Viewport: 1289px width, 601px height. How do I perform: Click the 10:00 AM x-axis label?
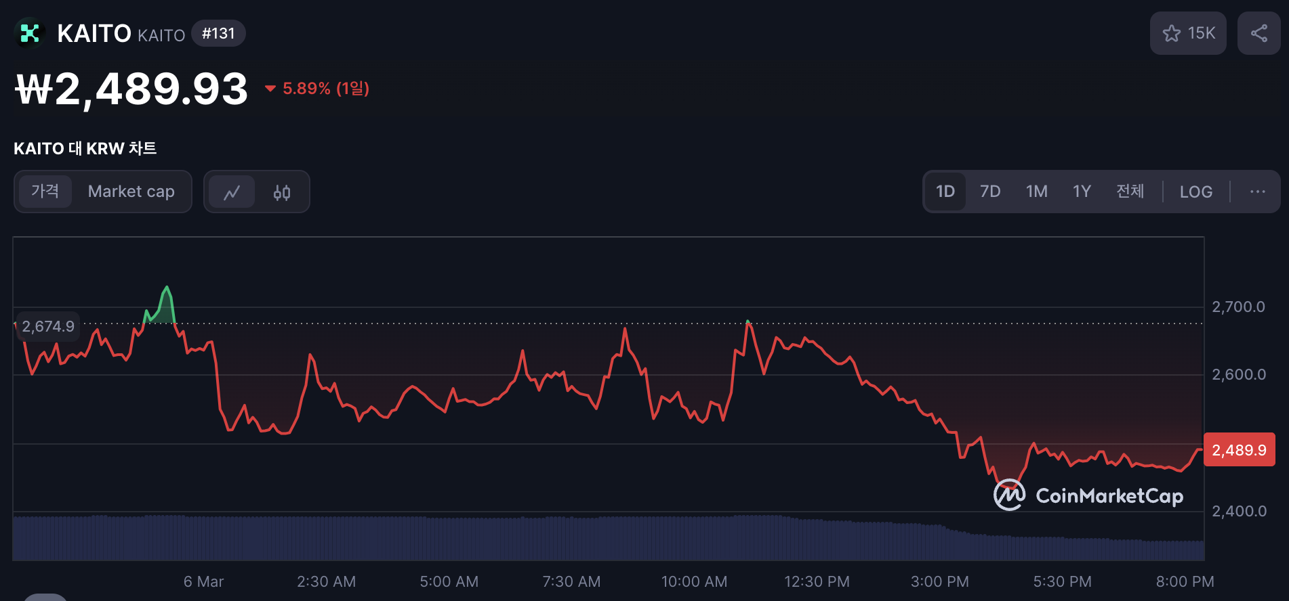(x=694, y=581)
